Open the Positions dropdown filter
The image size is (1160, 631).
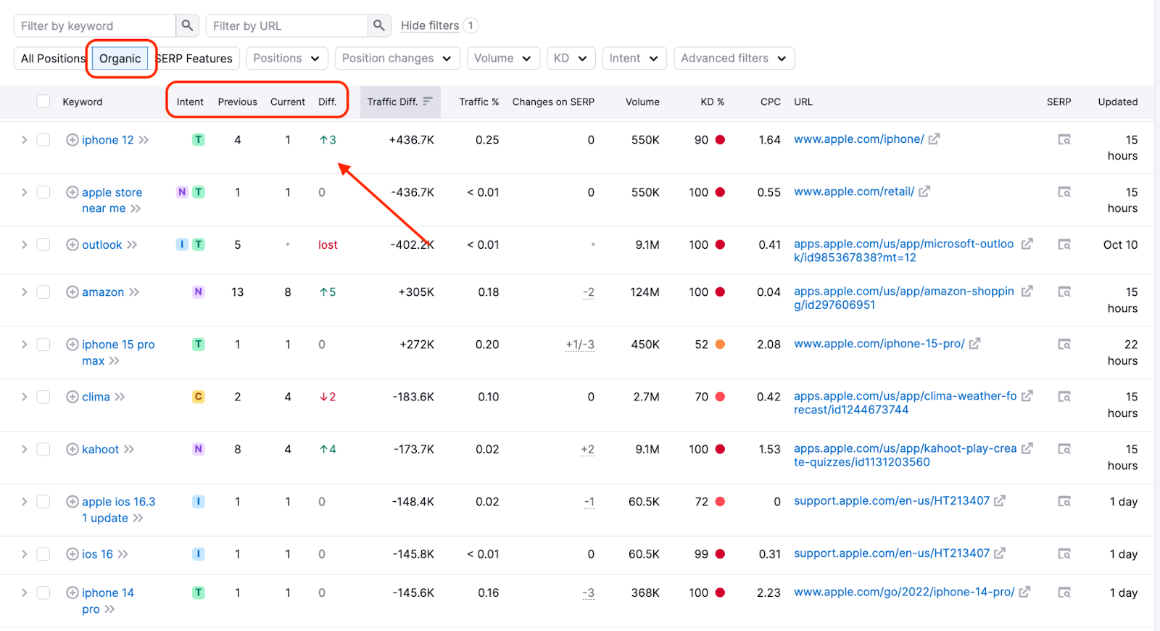[286, 59]
